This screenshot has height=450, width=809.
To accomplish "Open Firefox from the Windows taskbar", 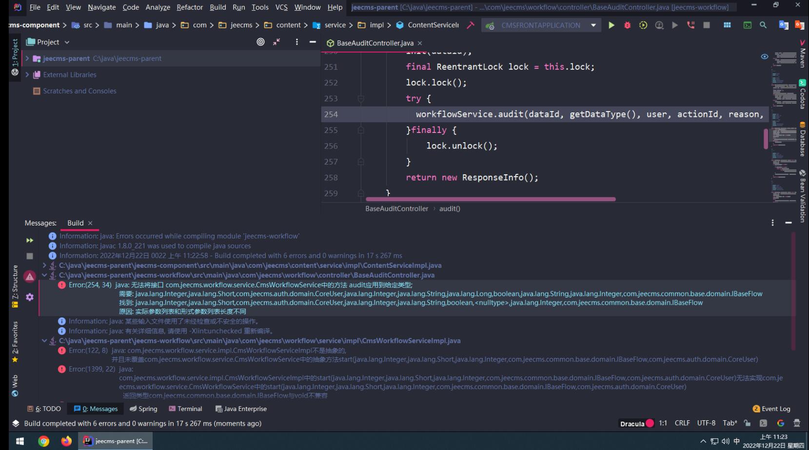I will click(66, 441).
